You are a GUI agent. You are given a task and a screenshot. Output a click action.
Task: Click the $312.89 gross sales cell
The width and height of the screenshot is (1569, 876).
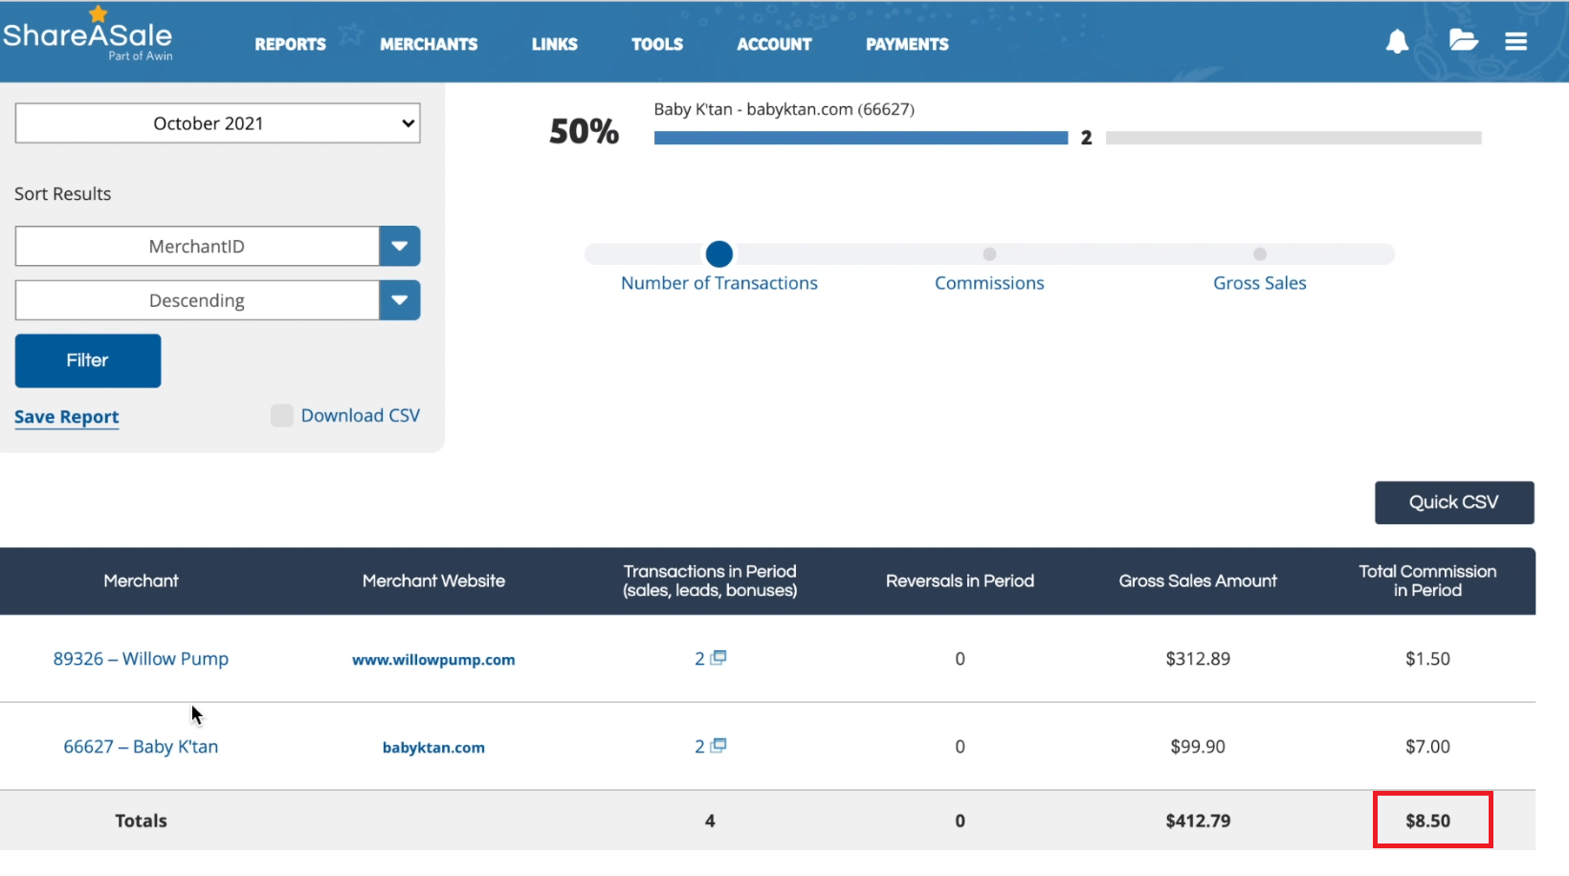tap(1198, 659)
